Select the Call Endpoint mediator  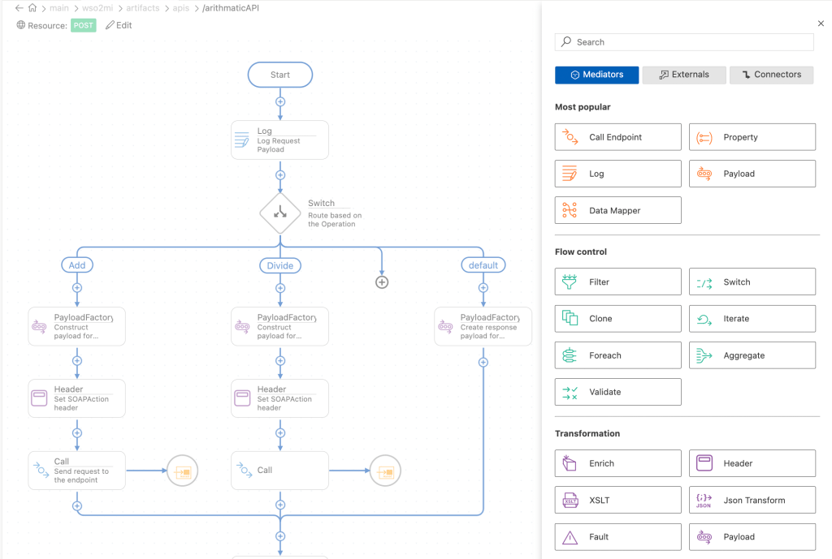(617, 137)
